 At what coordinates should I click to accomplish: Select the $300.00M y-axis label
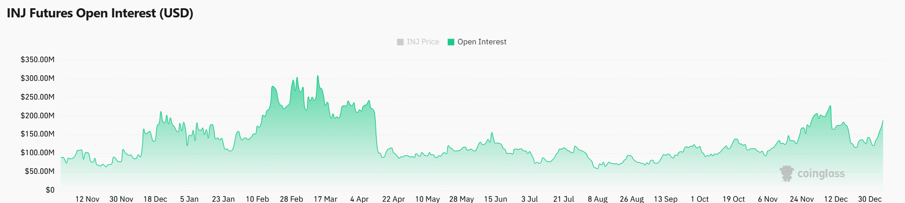(38, 78)
